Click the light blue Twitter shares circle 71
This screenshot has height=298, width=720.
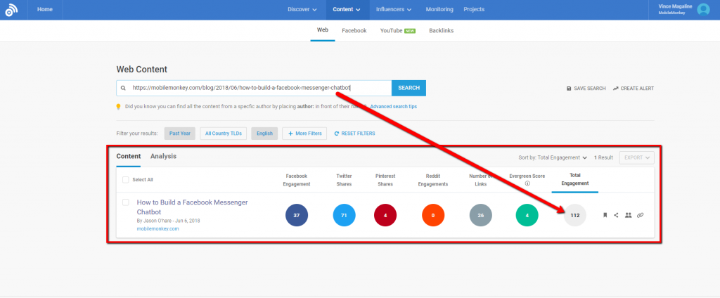[x=345, y=215]
